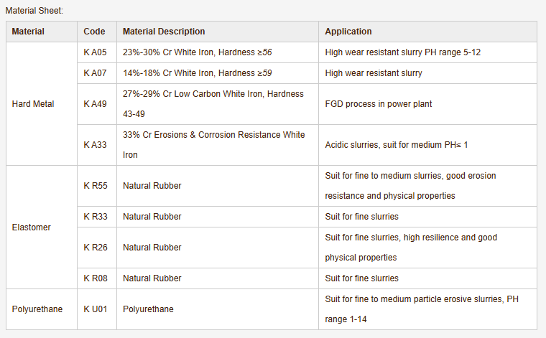Click the "Elastomer" material cell
The image size is (546, 338).
pyautogui.click(x=32, y=227)
